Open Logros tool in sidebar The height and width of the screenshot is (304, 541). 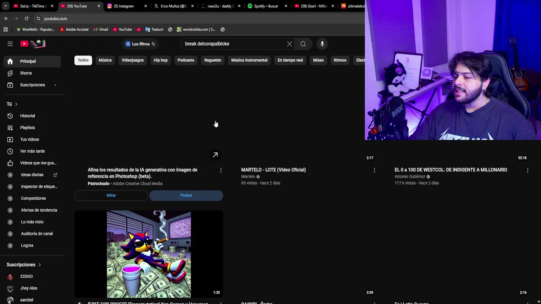pyautogui.click(x=32, y=246)
